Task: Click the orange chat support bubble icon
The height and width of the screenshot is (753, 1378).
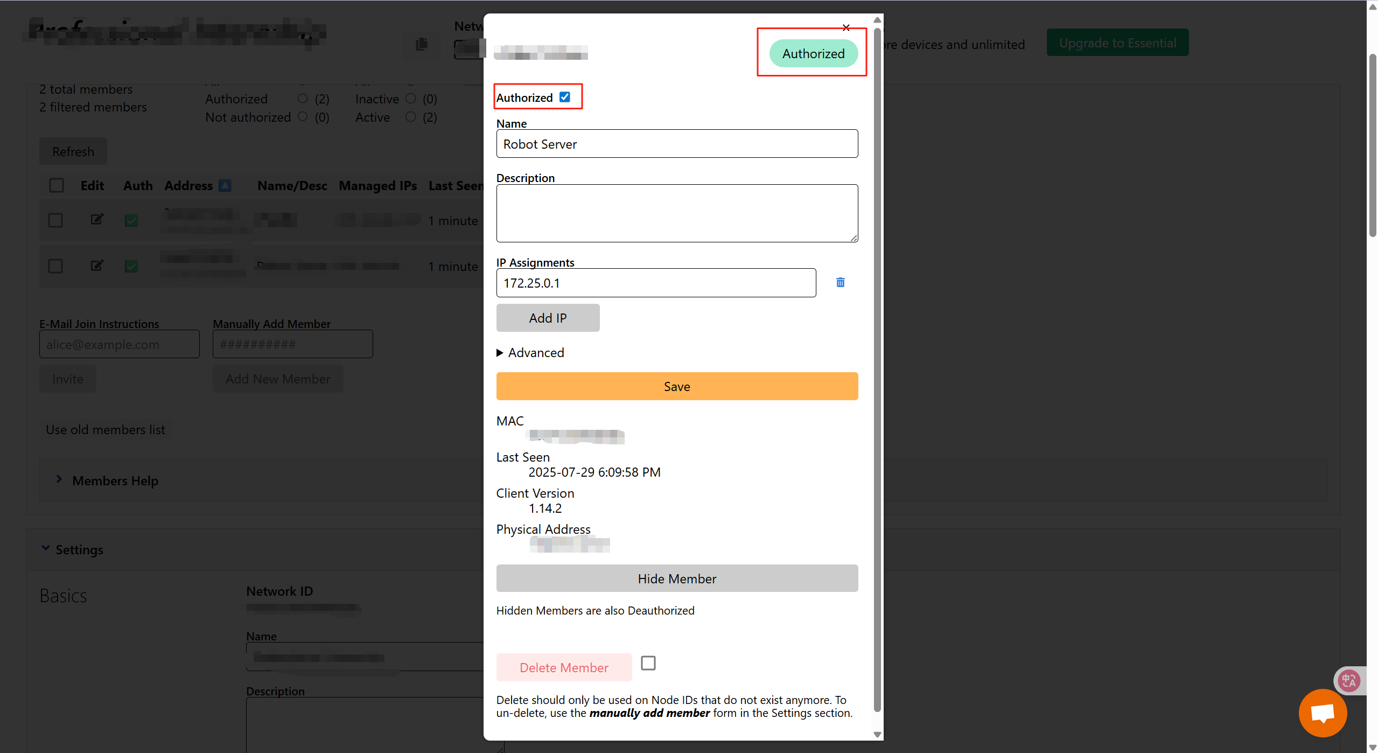Action: [x=1322, y=713]
